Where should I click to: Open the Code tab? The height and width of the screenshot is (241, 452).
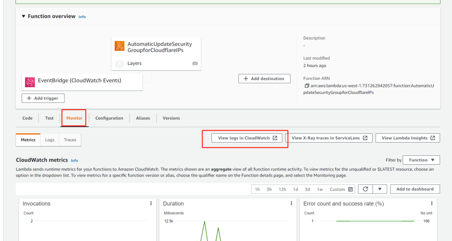point(27,118)
